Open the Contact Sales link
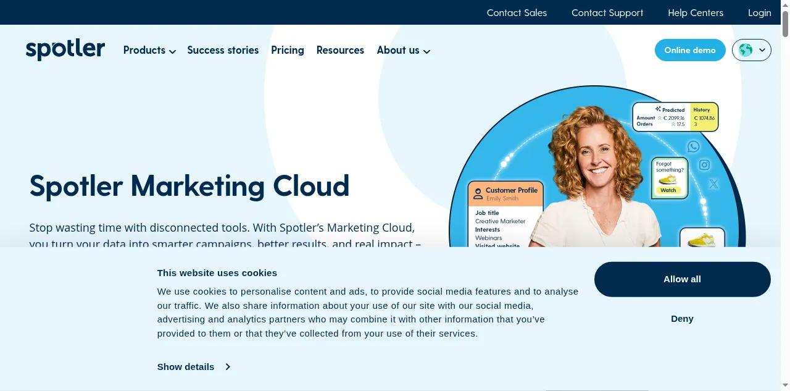The image size is (790, 391). pos(517,12)
